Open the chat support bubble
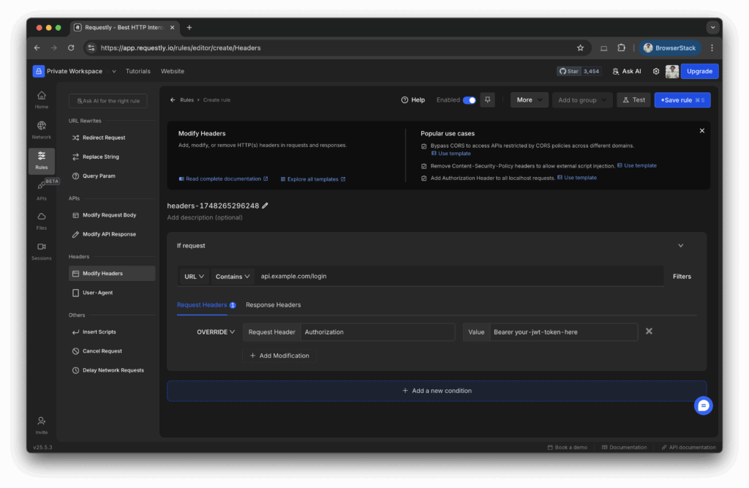The width and height of the screenshot is (749, 488). [x=703, y=405]
